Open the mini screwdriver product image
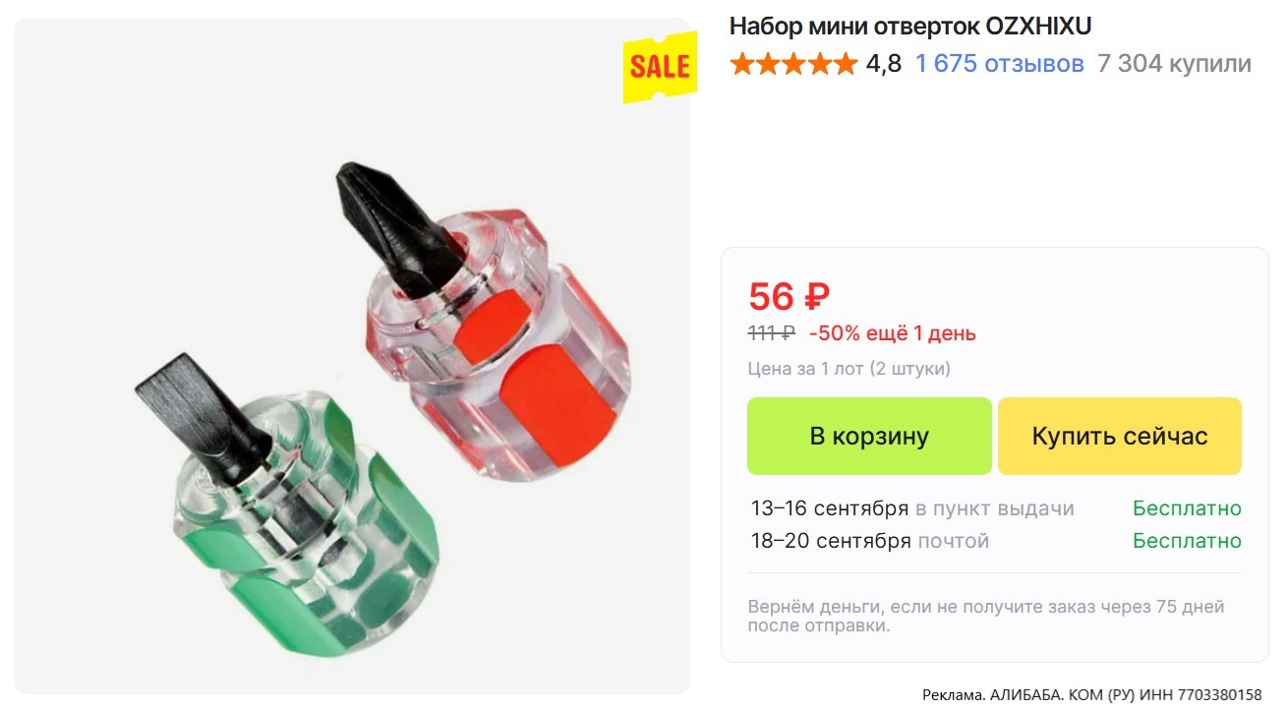1288x711 pixels. point(352,356)
